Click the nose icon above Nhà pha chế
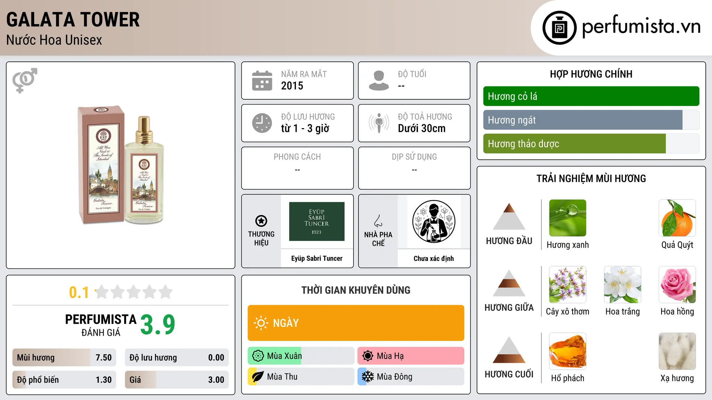712x400 pixels. (x=378, y=221)
